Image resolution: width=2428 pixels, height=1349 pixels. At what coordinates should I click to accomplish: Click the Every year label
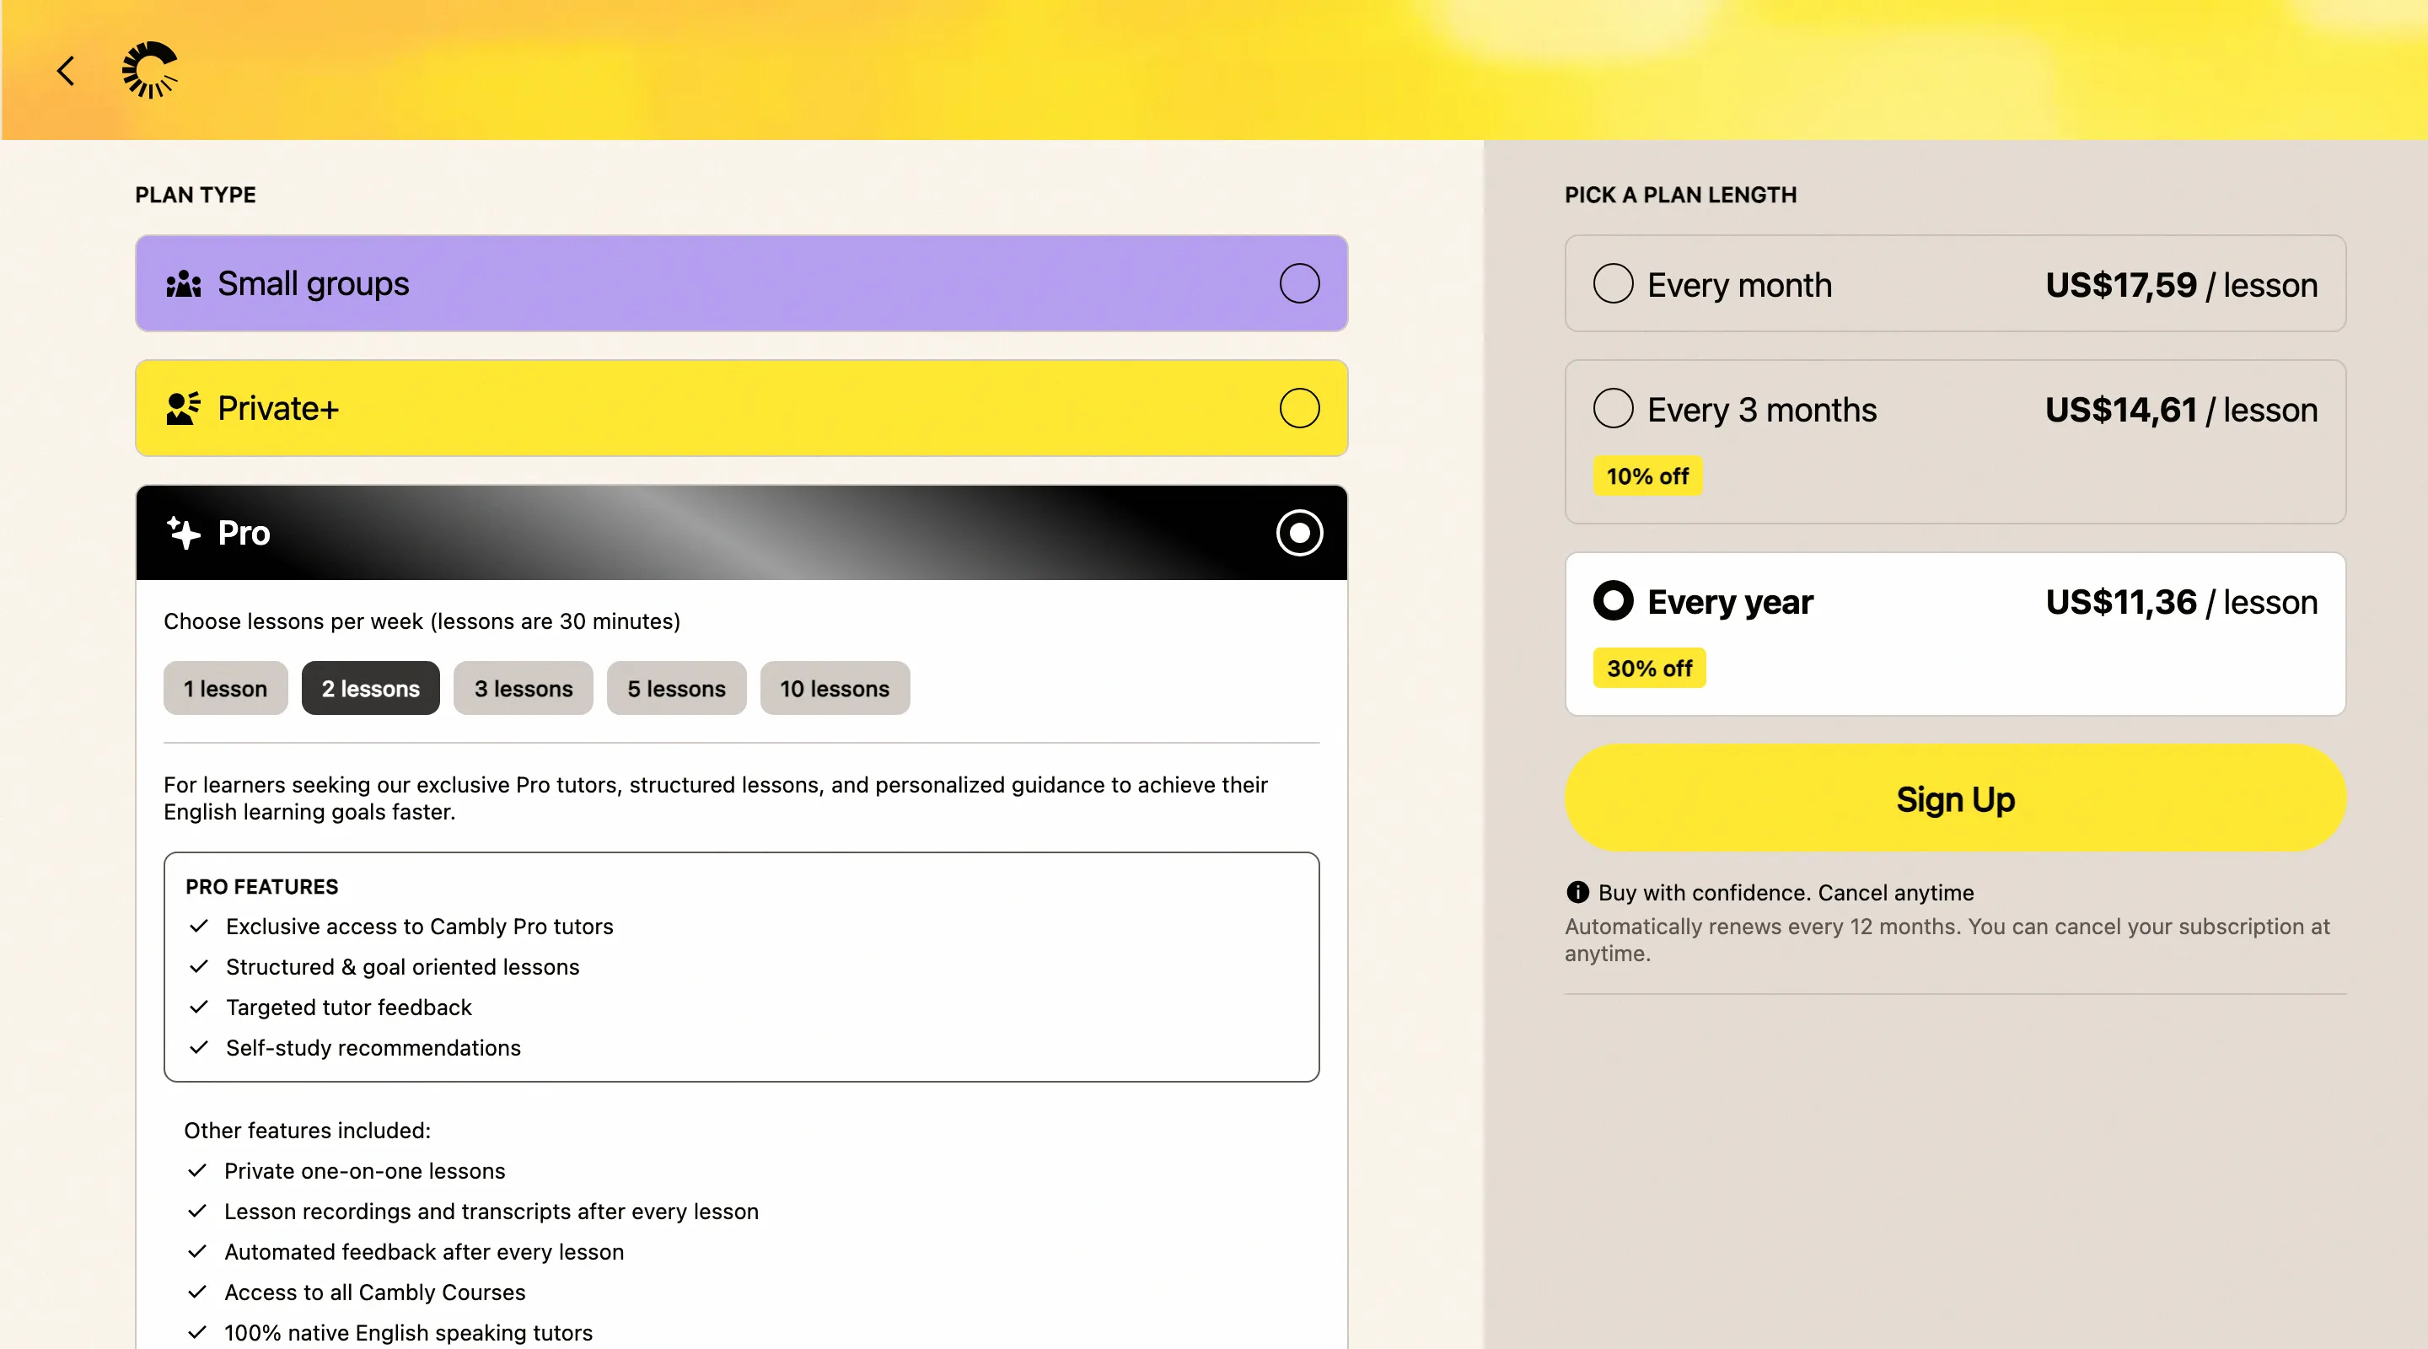point(1730,601)
